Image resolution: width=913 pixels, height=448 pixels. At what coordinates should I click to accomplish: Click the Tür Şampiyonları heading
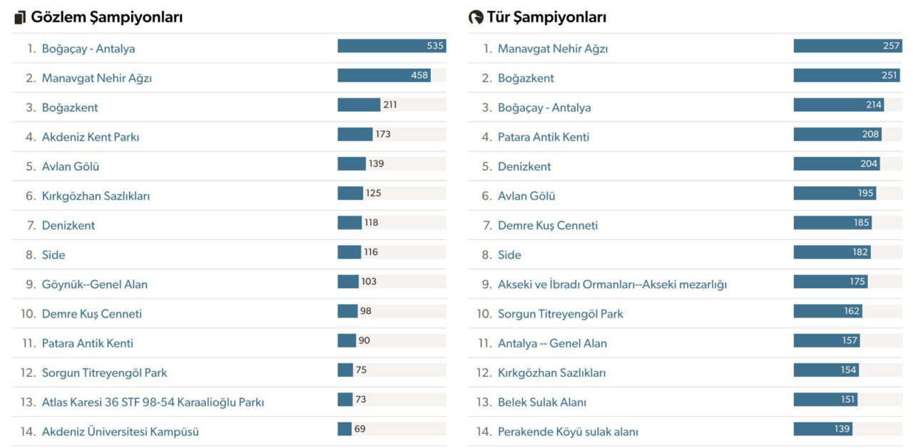546,18
